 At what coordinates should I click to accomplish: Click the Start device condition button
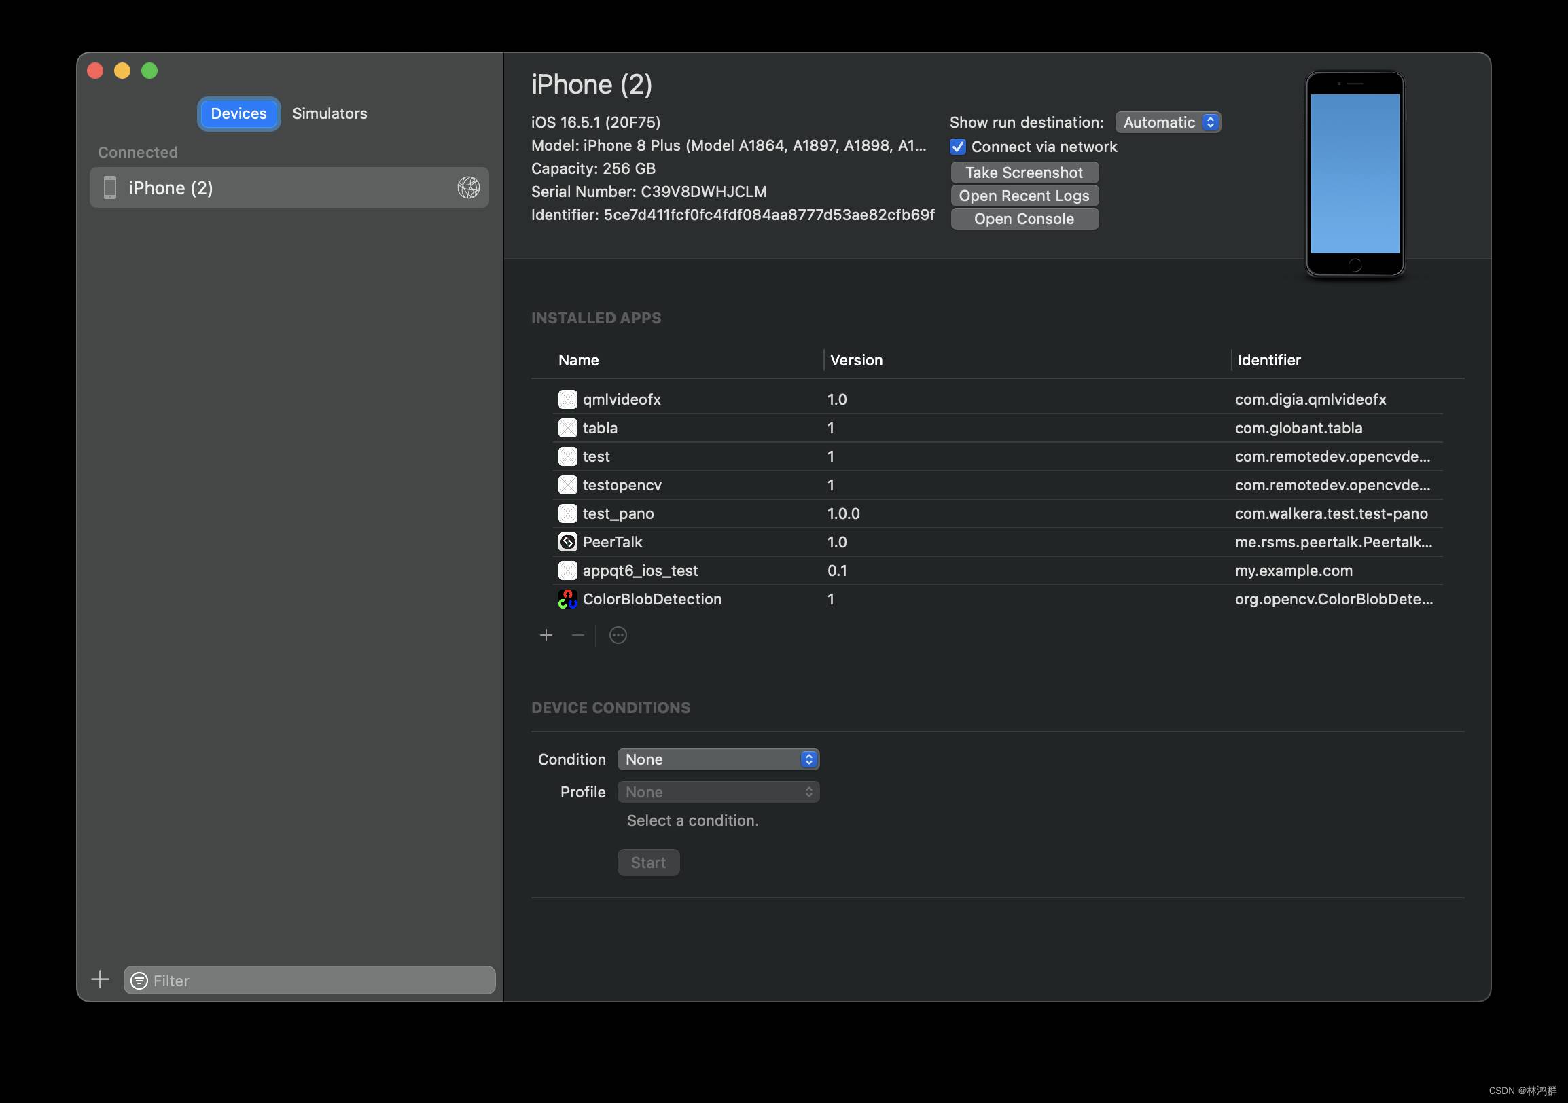click(648, 863)
